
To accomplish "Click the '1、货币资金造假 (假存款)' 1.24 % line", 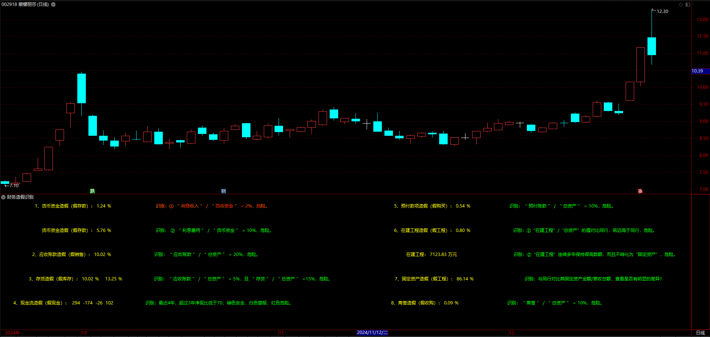I will click(x=73, y=206).
